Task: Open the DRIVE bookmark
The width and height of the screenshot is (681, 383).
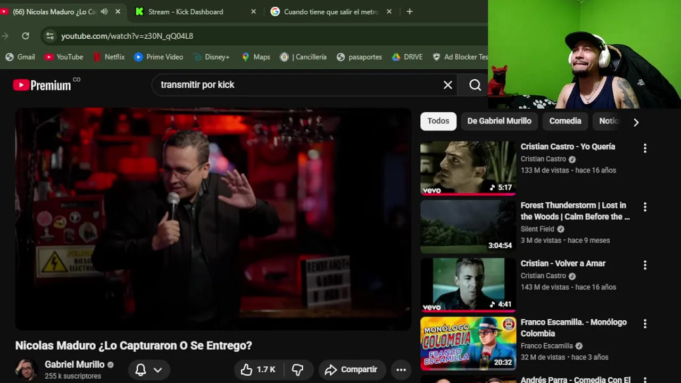Action: pos(407,57)
